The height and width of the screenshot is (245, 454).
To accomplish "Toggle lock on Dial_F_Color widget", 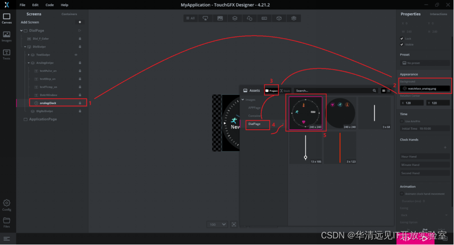I will click(80, 39).
